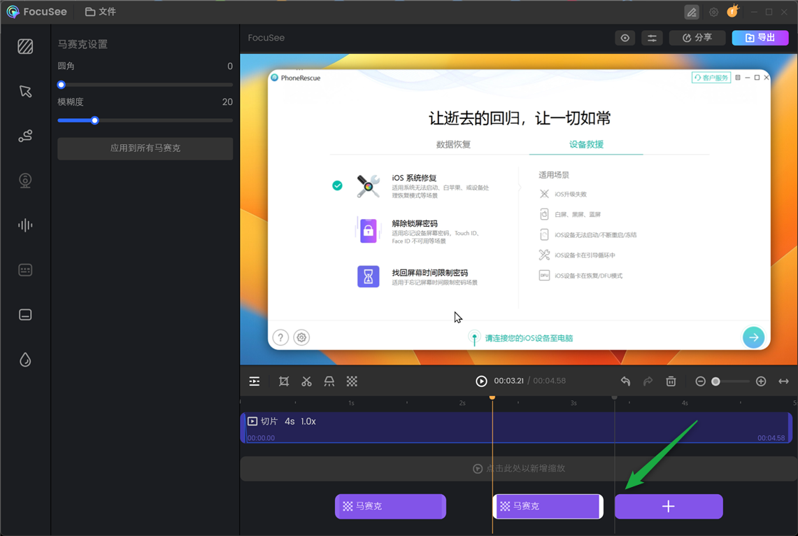
Task: Click the 白屏、黑屏、蓝屏 scenario text
Action: click(578, 214)
